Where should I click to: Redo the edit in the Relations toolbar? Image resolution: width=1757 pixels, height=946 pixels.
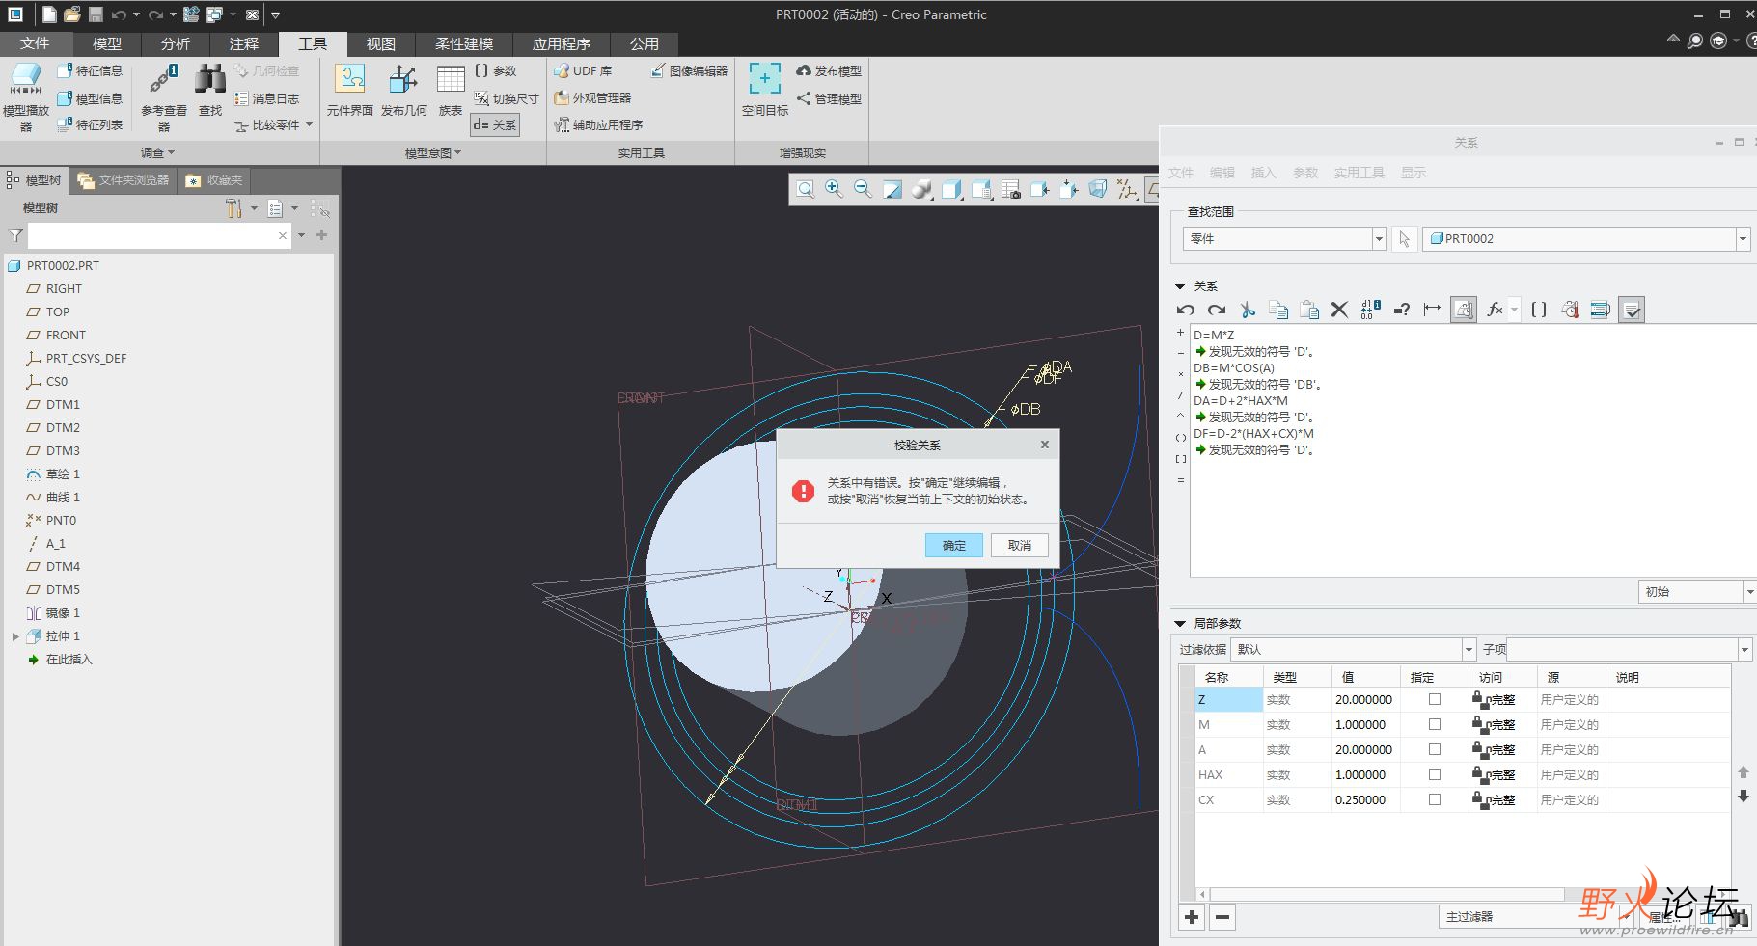tap(1217, 310)
